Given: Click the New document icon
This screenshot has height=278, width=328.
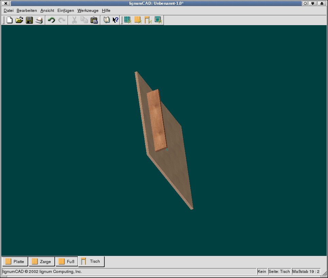Looking at the screenshot, I should (10, 20).
